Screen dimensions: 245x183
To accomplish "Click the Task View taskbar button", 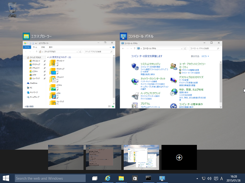I will (95, 178).
